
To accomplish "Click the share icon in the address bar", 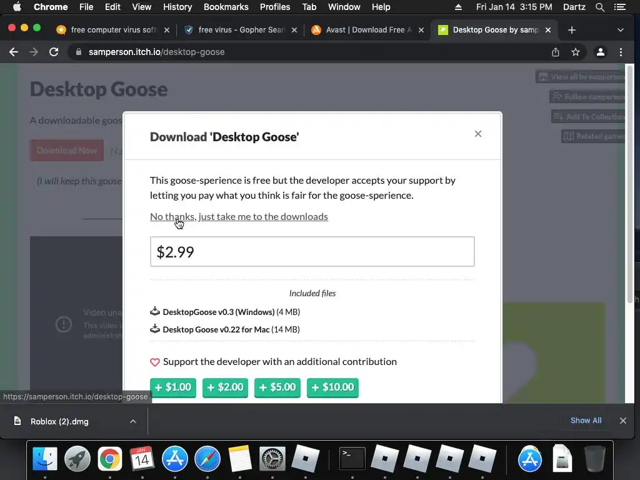I will 556,52.
